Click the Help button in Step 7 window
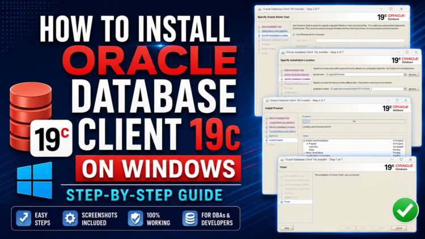The image size is (425, 239). tap(287, 228)
